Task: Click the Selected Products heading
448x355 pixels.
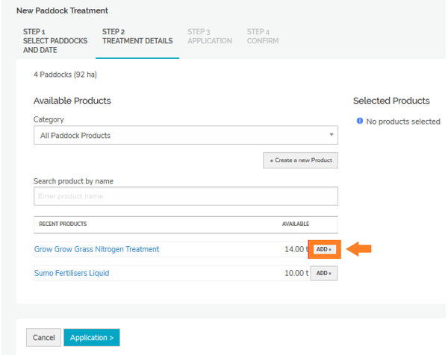Action: (x=391, y=101)
